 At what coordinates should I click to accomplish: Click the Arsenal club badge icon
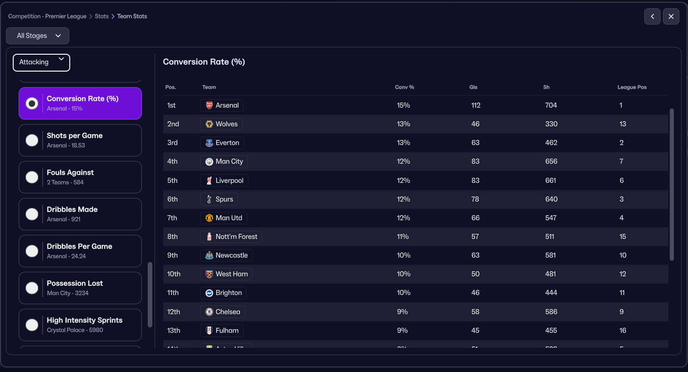pos(209,105)
